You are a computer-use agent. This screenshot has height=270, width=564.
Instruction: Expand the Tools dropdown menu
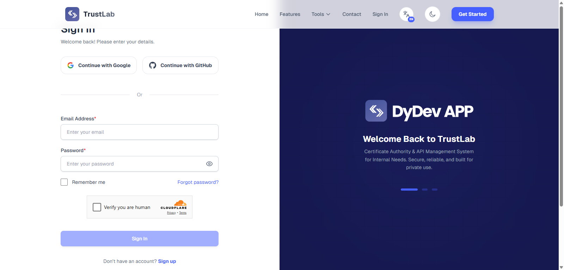[321, 14]
